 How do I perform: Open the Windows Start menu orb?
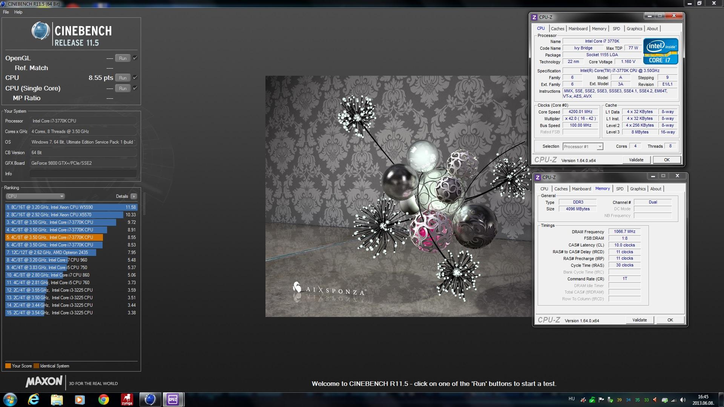(x=10, y=399)
